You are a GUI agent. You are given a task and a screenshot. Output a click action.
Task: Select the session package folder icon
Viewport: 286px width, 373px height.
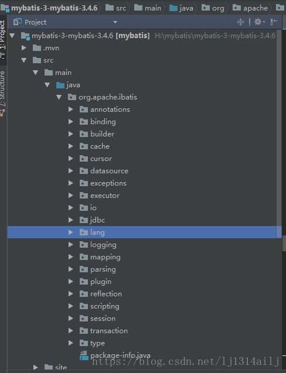click(x=84, y=319)
